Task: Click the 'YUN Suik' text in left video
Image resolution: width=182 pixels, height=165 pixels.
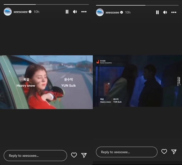Action: tap(69, 86)
